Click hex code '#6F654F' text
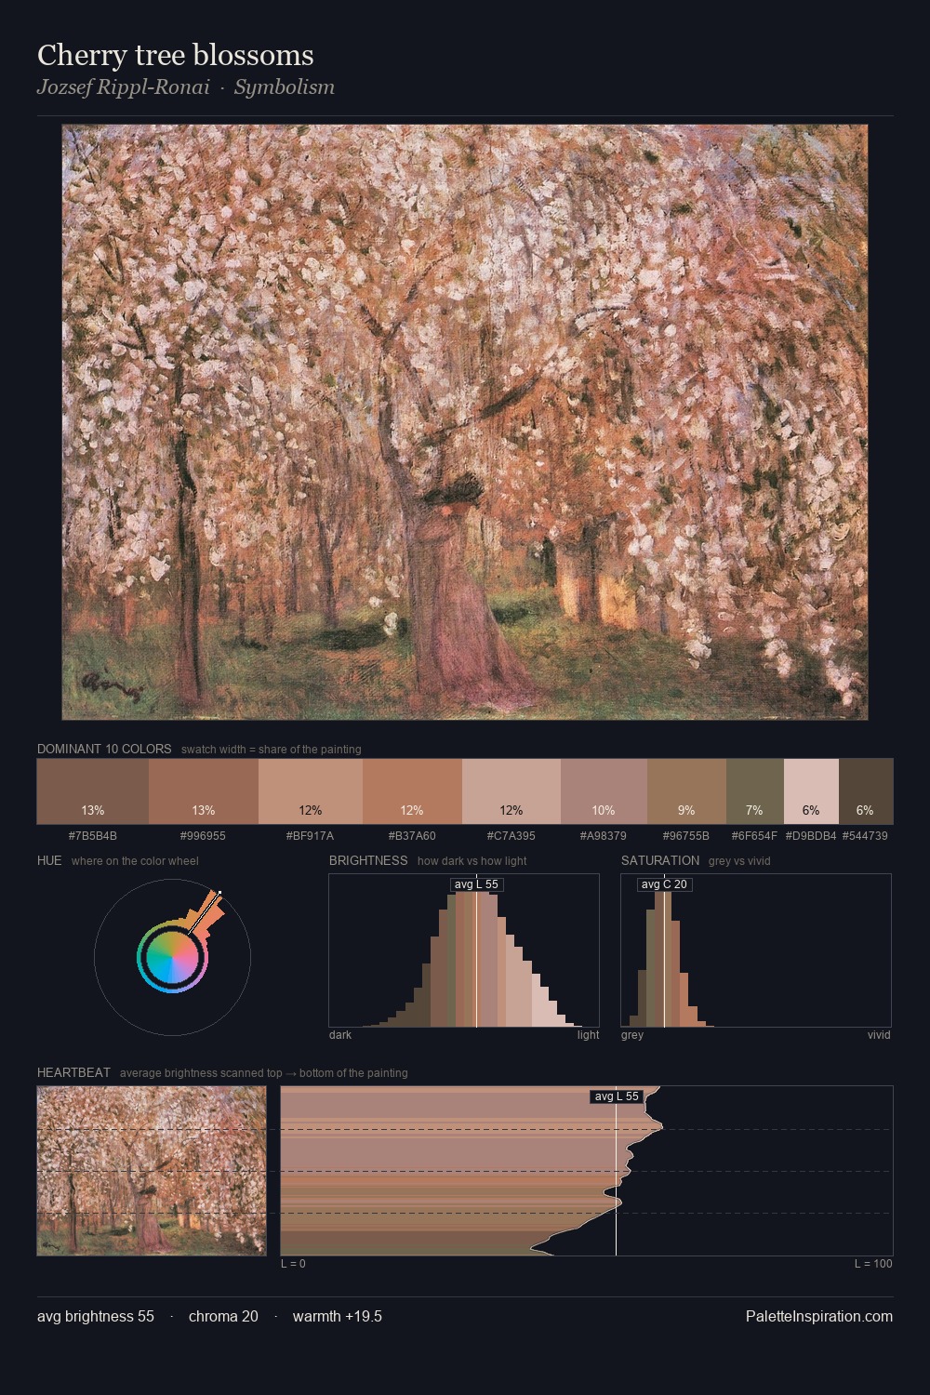 coord(754,836)
